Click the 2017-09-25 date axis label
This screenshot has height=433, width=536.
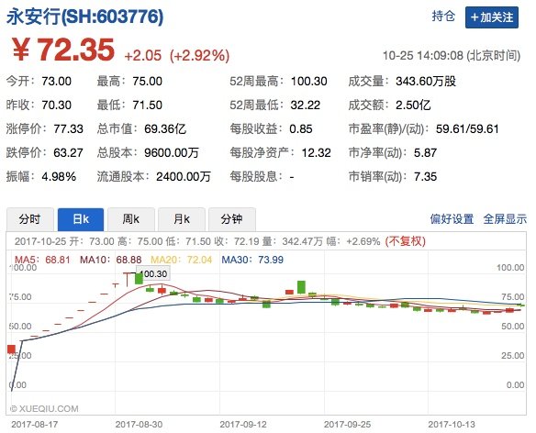click(x=347, y=425)
